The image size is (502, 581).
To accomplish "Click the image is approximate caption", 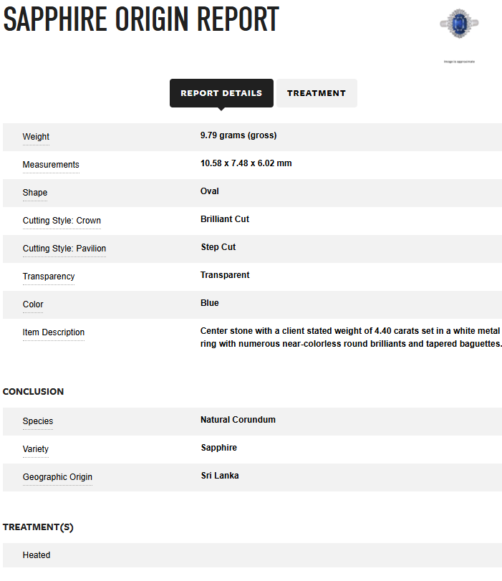I will [x=460, y=62].
